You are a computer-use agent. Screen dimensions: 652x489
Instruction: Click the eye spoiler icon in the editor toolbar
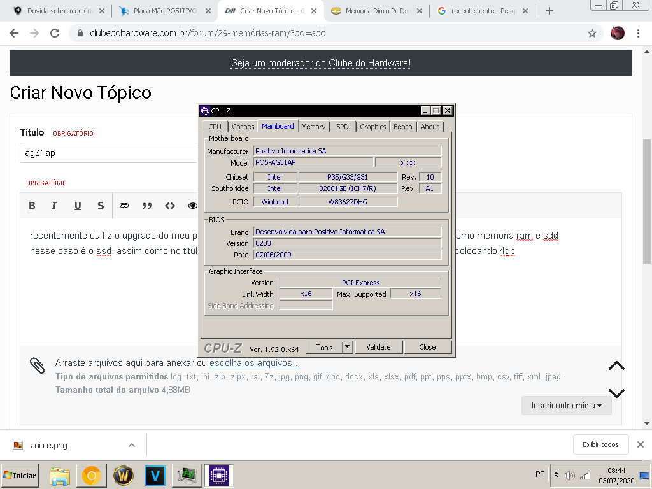click(x=192, y=206)
